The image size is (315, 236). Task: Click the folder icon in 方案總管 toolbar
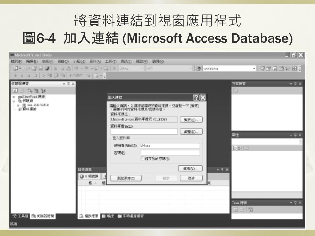coord(236,91)
